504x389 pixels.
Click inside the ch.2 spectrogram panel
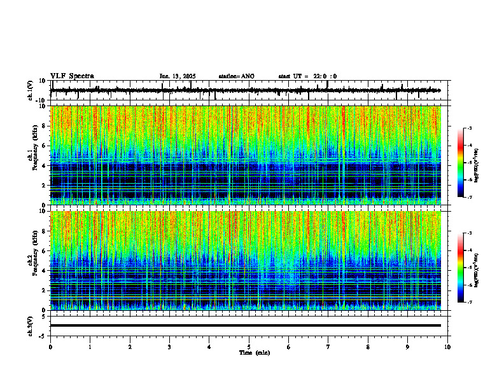[245, 261]
